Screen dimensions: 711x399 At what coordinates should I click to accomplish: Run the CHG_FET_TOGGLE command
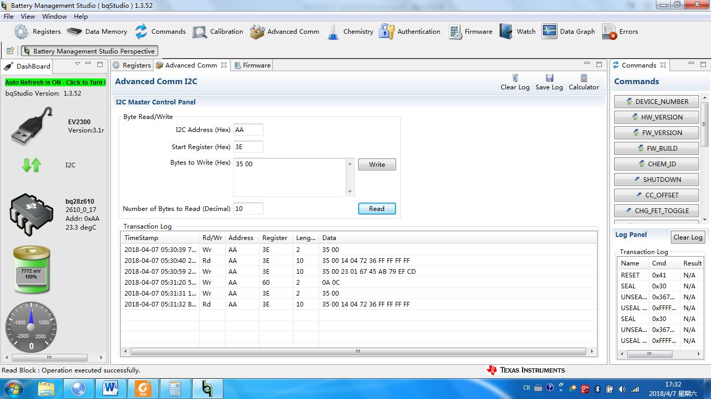point(657,210)
